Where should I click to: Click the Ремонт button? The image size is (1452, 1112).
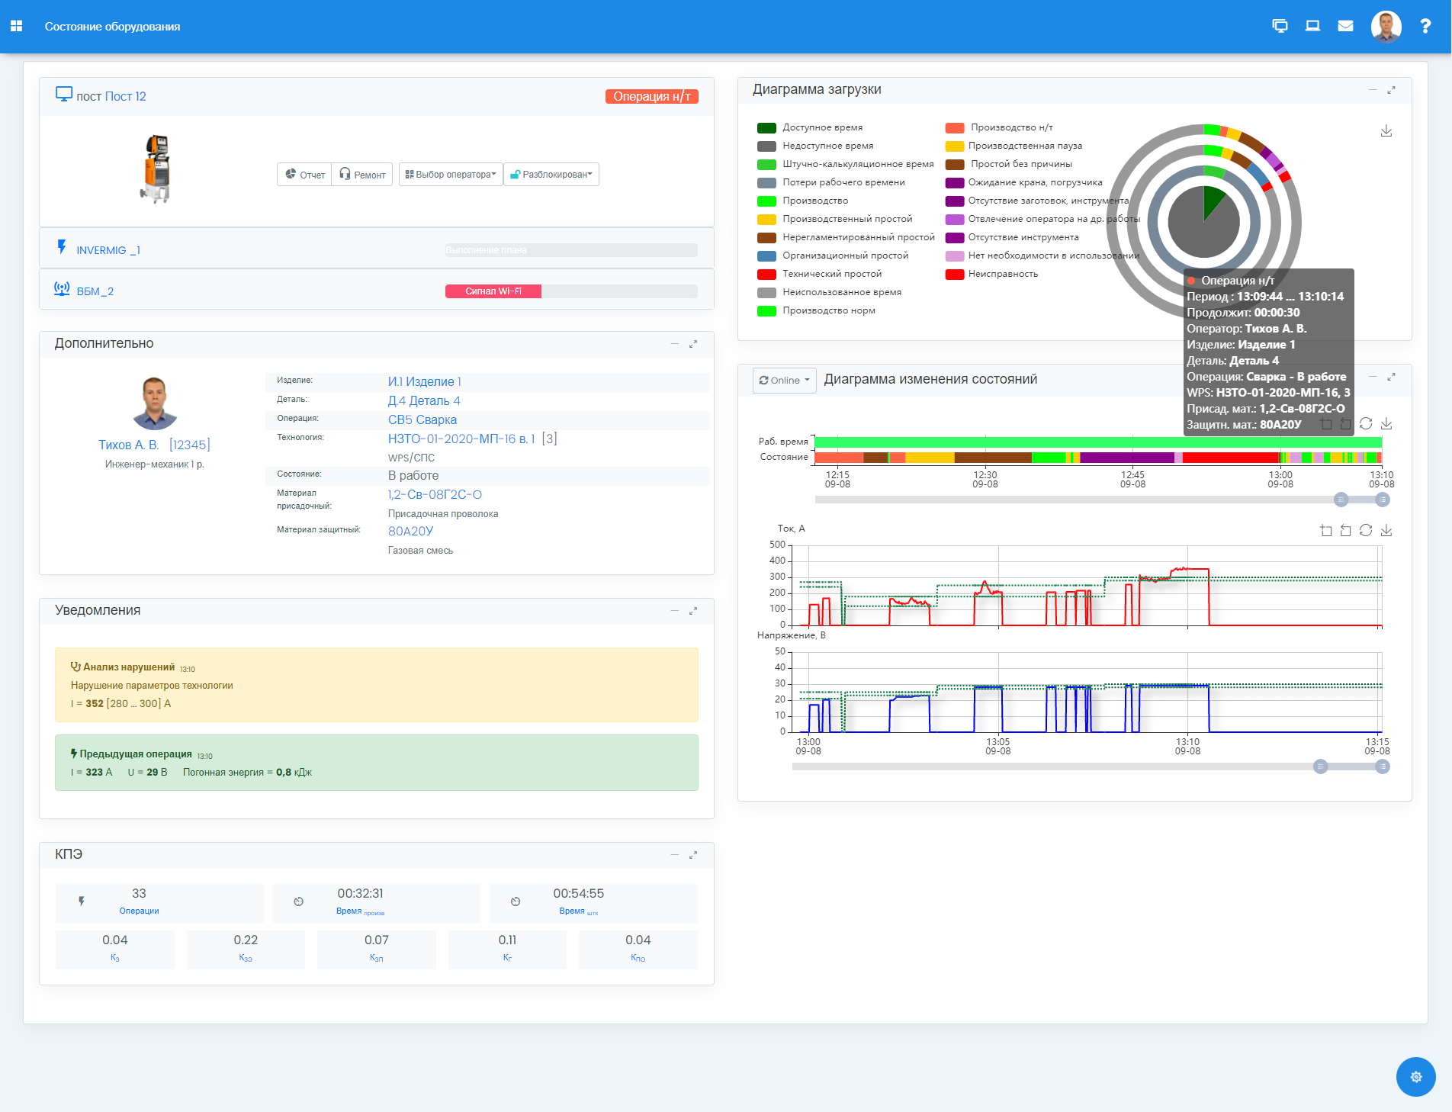coord(362,175)
